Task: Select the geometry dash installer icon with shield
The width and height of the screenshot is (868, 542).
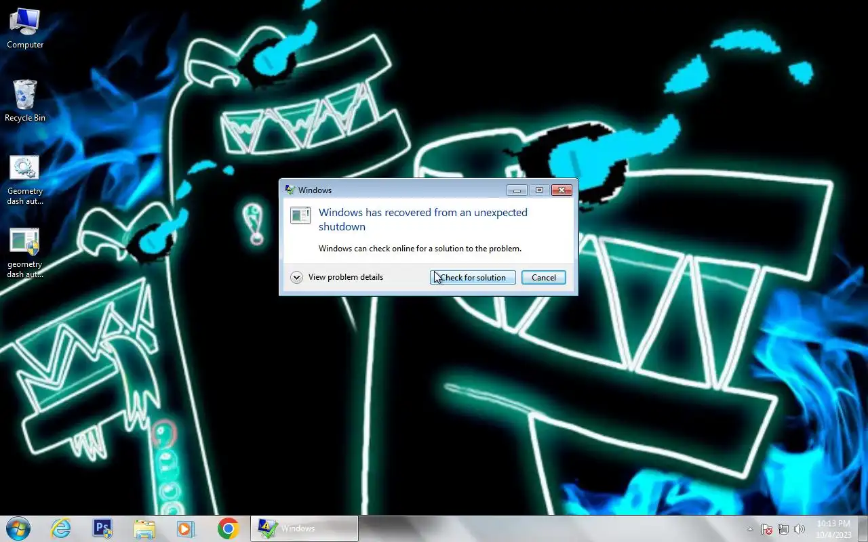Action: click(x=25, y=253)
